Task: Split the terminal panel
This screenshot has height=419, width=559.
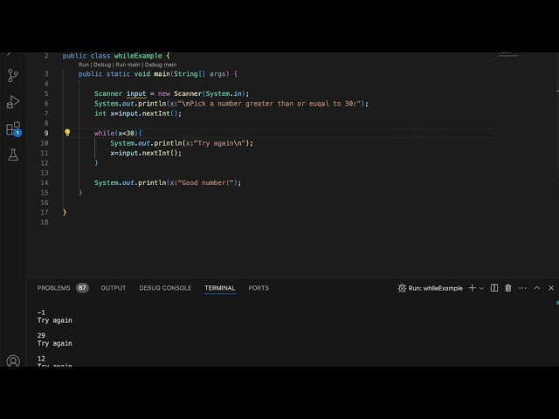Action: [494, 288]
